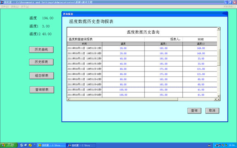Click the 3.00 reading beside 温度1
Viewport: 237px width, 148px height.
pos(46,26)
